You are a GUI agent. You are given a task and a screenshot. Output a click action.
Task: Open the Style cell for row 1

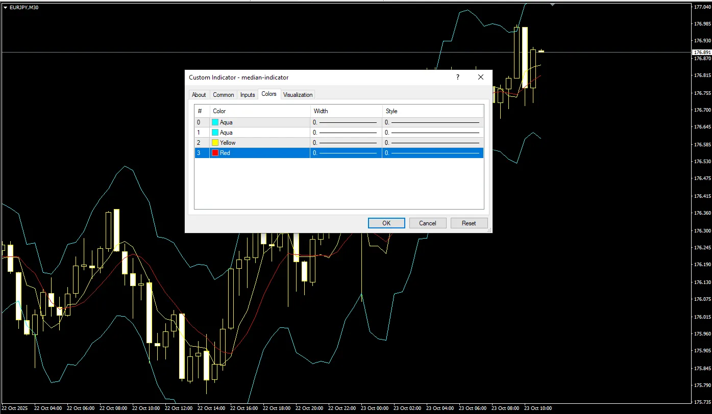click(x=432, y=133)
